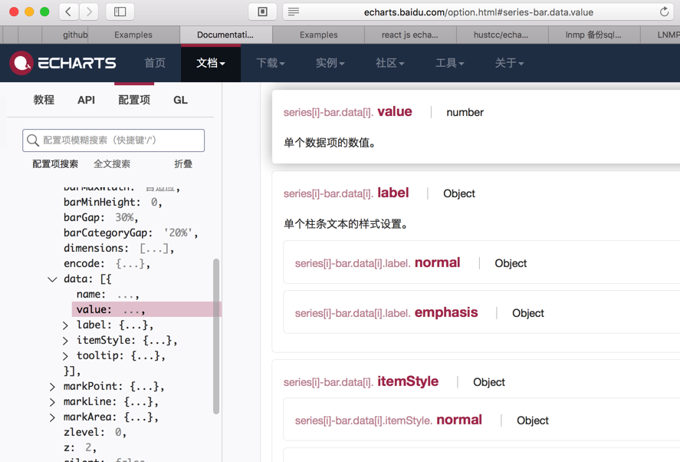Screen dimensions: 680x462
Task: Open the 社区 dropdown menu
Action: 390,63
